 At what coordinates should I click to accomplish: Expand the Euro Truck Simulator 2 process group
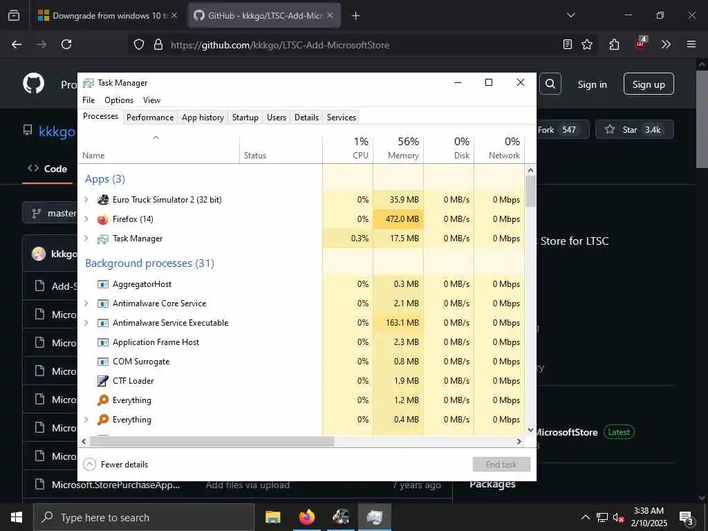coord(86,199)
